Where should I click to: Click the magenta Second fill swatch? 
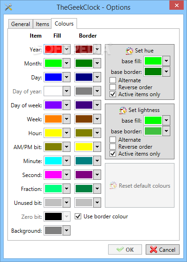coord(53,175)
